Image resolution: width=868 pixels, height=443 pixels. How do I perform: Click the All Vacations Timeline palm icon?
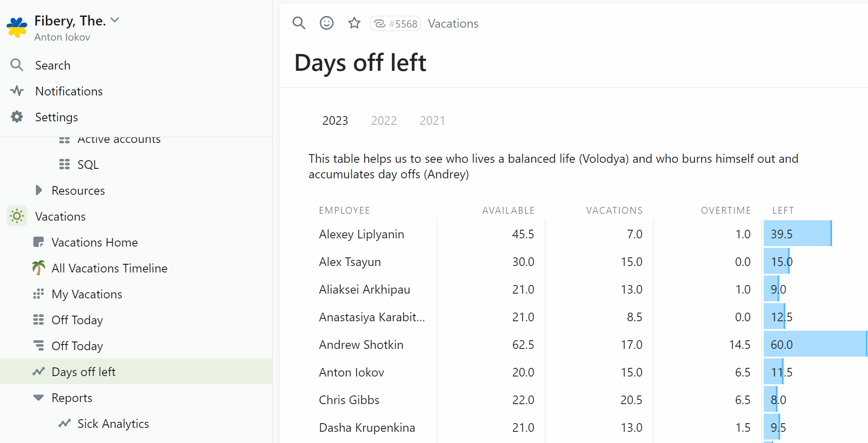click(x=39, y=268)
